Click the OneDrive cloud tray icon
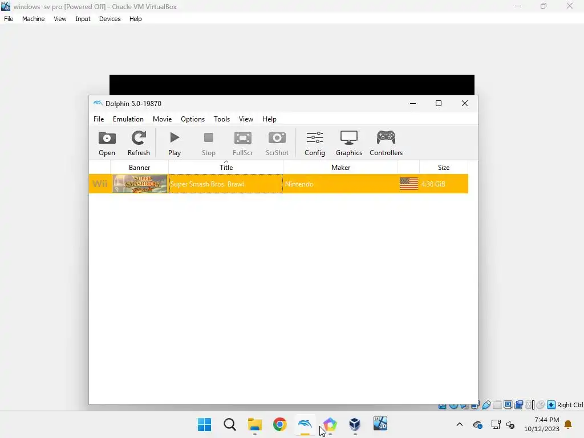 [x=478, y=424]
